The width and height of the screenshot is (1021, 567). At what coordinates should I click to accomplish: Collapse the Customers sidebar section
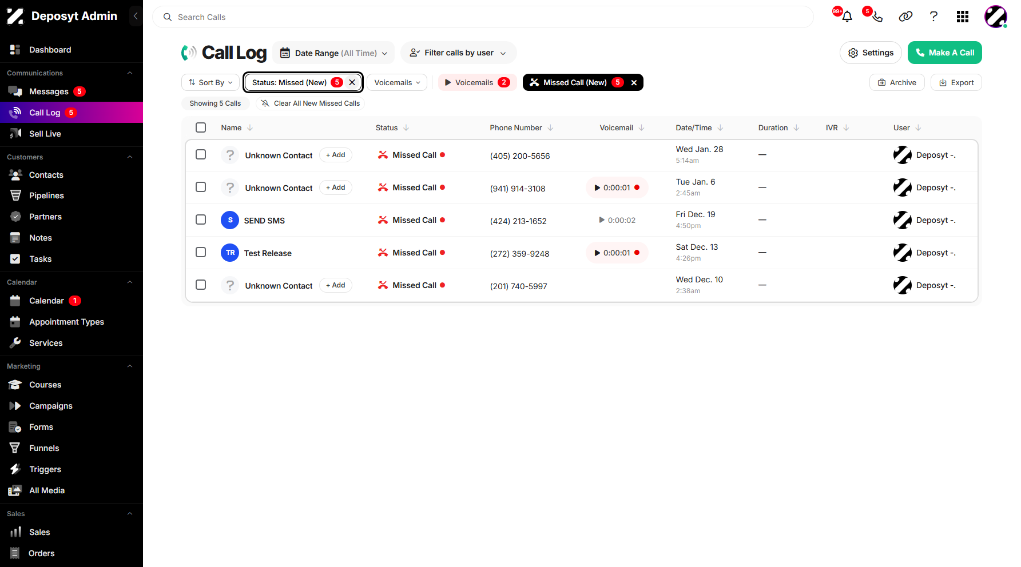point(130,157)
